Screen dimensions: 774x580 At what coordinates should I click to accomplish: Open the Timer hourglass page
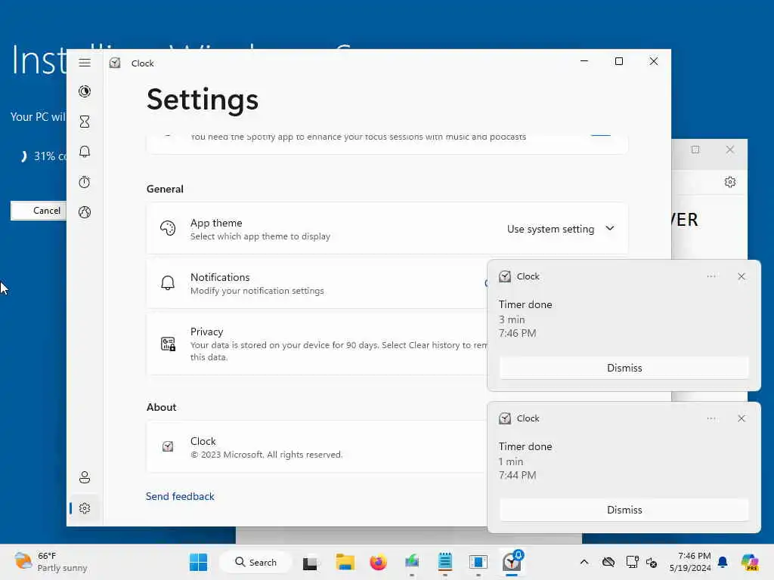[85, 122]
